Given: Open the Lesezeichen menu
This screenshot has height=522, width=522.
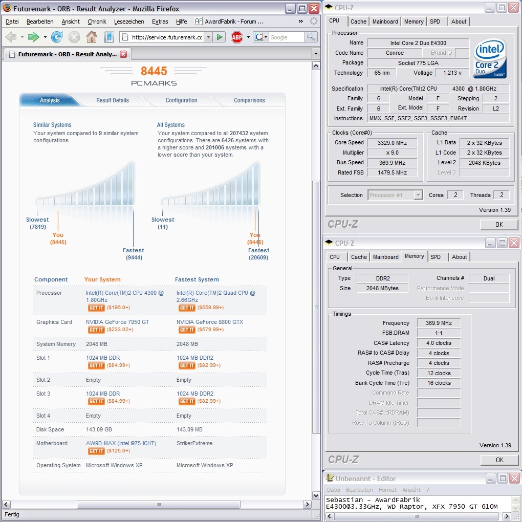Looking at the screenshot, I should point(129,21).
